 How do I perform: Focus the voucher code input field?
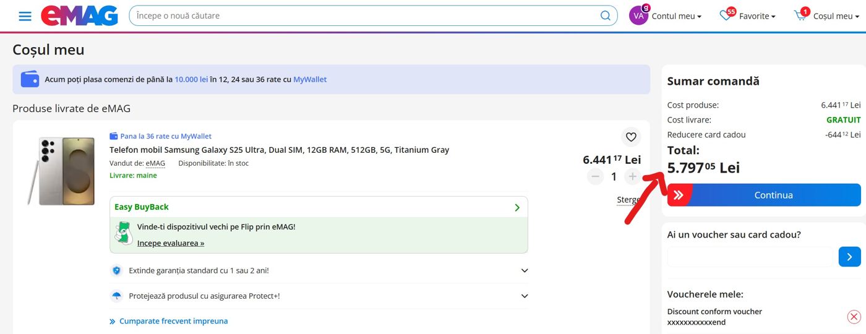coord(751,257)
